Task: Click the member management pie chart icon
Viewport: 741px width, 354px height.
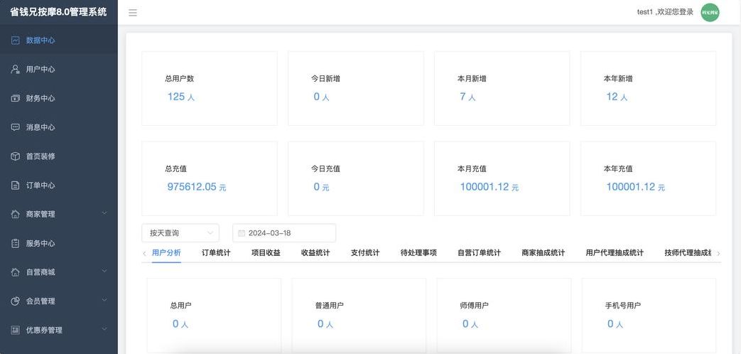Action: click(x=15, y=301)
